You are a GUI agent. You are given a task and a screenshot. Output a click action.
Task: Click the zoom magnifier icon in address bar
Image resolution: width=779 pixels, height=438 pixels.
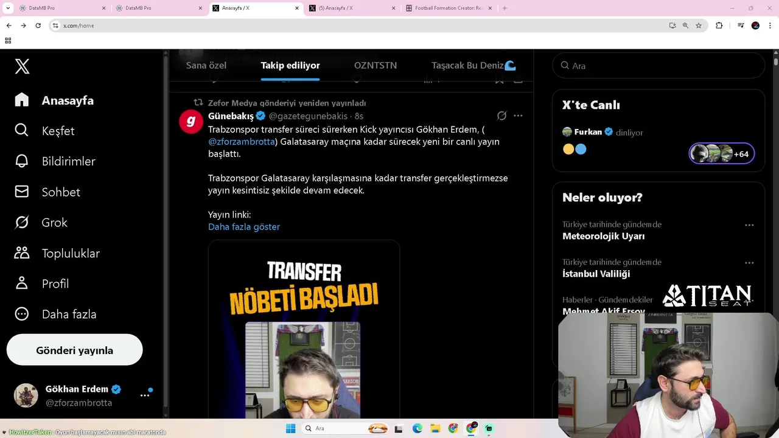[685, 26]
